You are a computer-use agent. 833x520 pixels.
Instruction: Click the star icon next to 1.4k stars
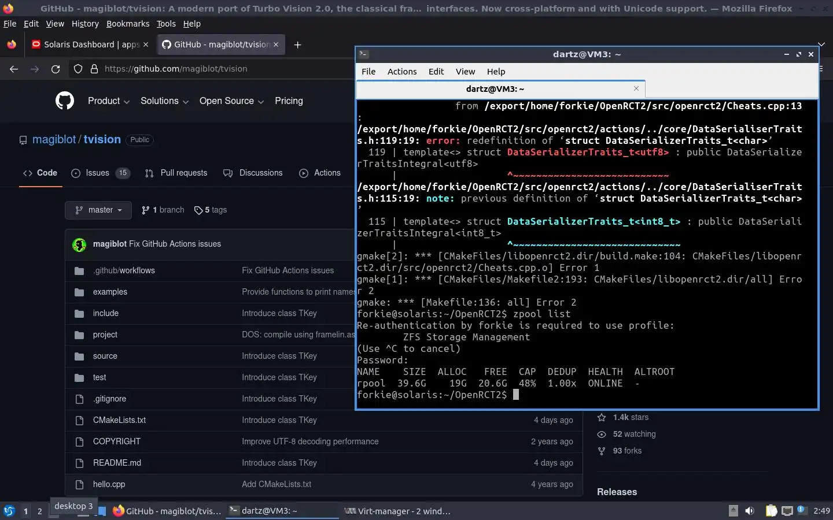pyautogui.click(x=602, y=417)
